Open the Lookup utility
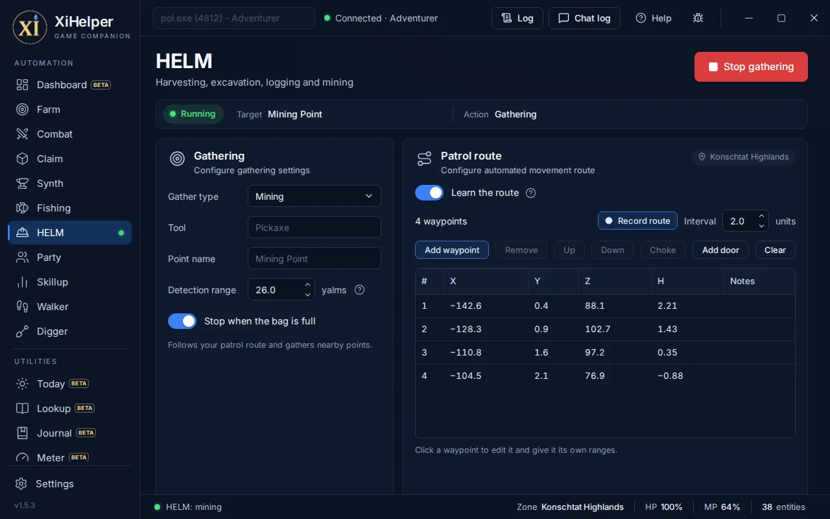The image size is (830, 519). pos(70,409)
